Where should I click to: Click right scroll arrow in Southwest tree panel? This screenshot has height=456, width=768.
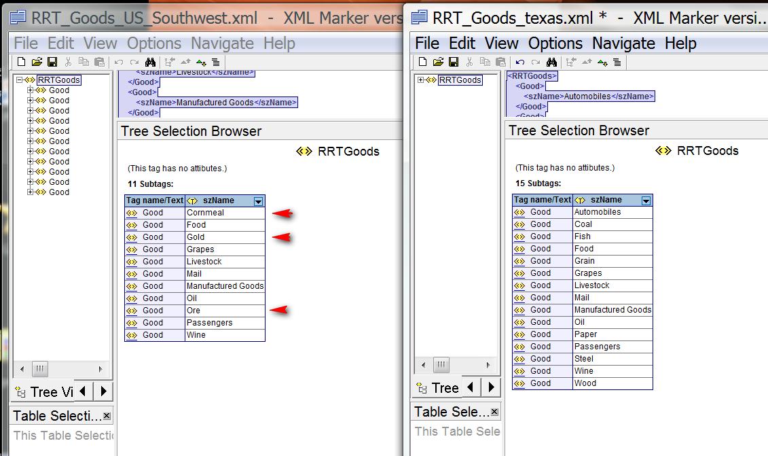coord(100,369)
